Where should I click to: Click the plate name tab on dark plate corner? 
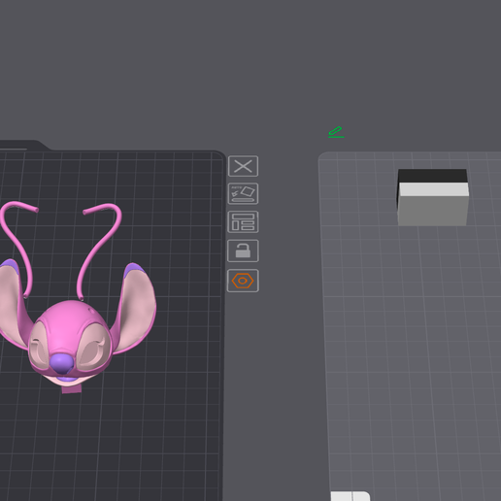tap(19, 146)
